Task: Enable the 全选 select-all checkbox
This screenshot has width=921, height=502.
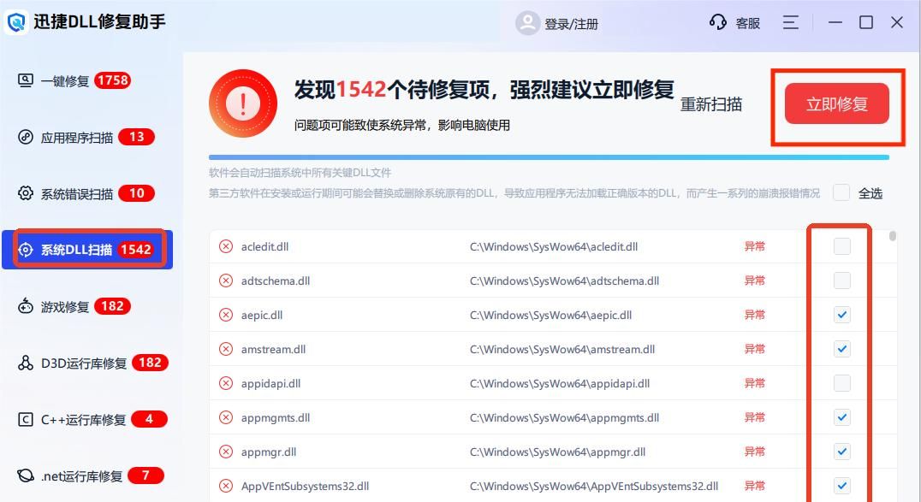Action: (x=841, y=192)
